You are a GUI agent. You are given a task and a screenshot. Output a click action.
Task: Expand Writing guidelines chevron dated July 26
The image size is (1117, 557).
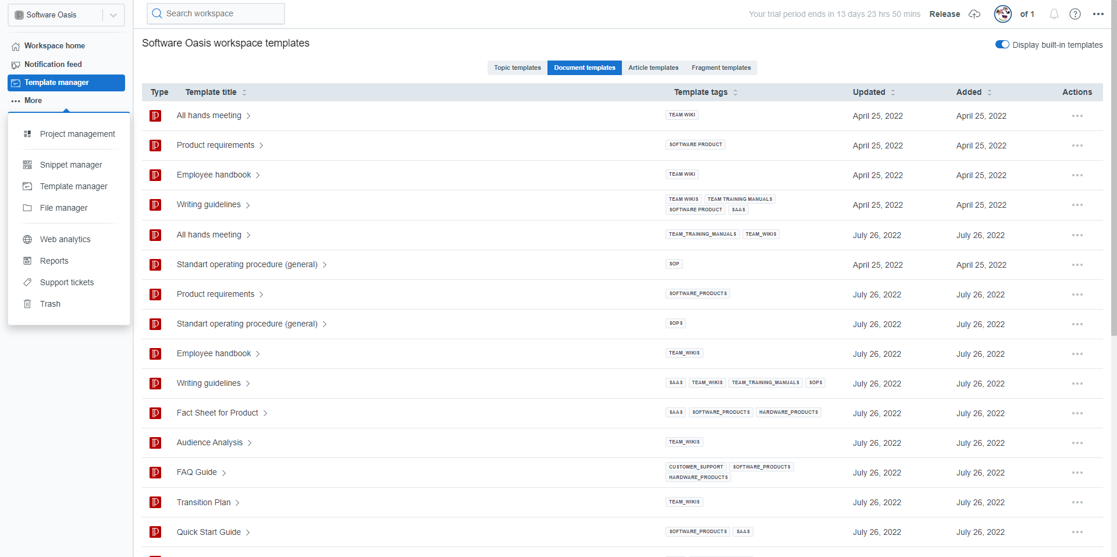click(248, 384)
